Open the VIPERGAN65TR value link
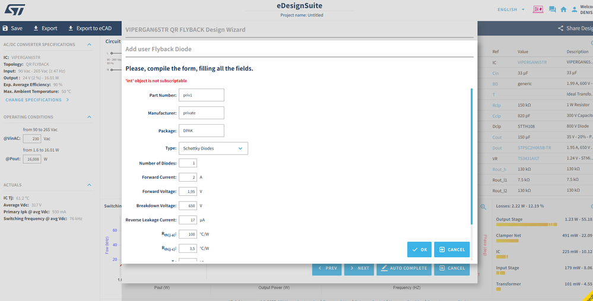The height and width of the screenshot is (301, 593). coord(532,62)
